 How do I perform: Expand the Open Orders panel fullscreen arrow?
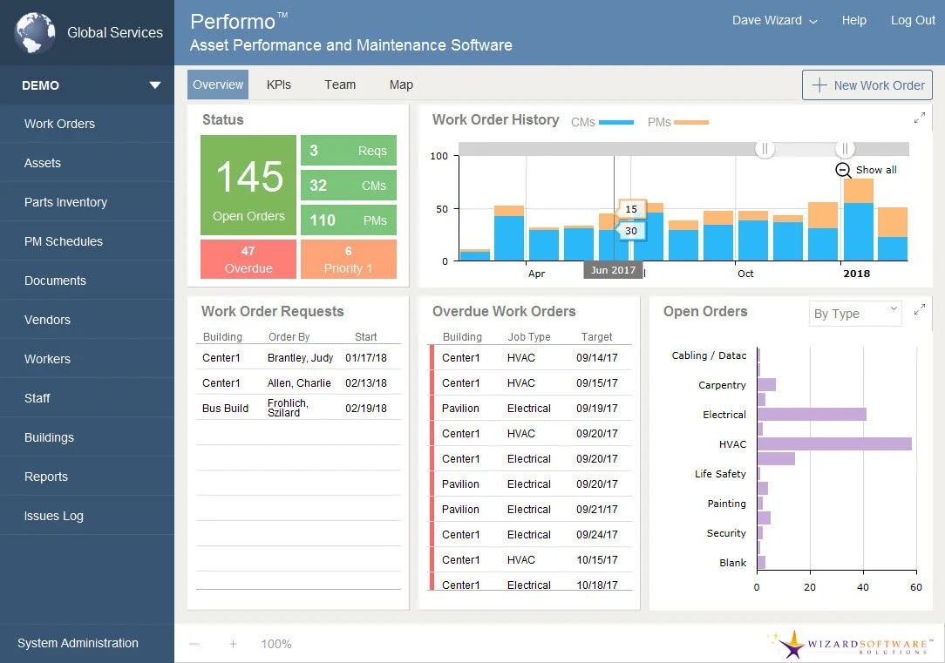pos(920,309)
